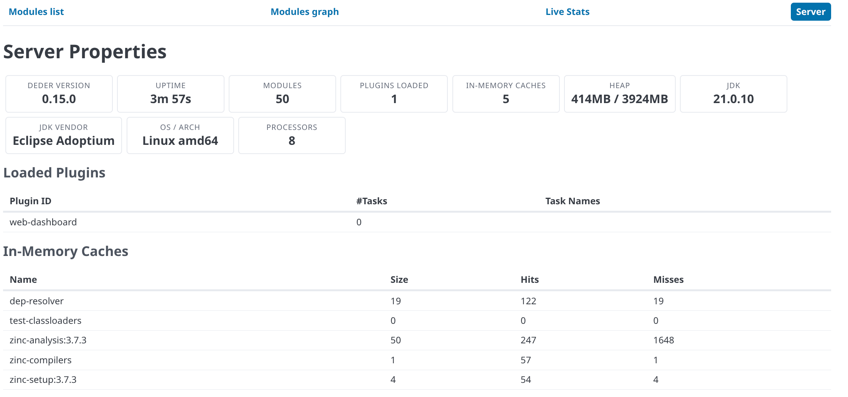
Task: Click the JDK 21.0.10 card
Action: 734,94
